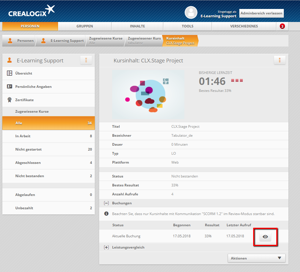Expand the Leistungsvergleich section
The height and width of the screenshot is (272, 300).
pyautogui.click(x=106, y=247)
